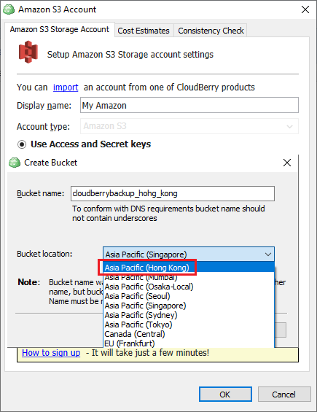Switch to Amazon S3 Storage Account tab
The height and width of the screenshot is (412, 317).
coord(60,29)
